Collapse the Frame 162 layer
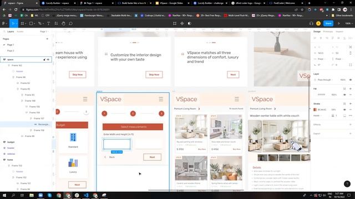 (9, 65)
